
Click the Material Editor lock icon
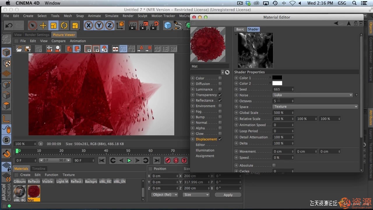point(356,23)
